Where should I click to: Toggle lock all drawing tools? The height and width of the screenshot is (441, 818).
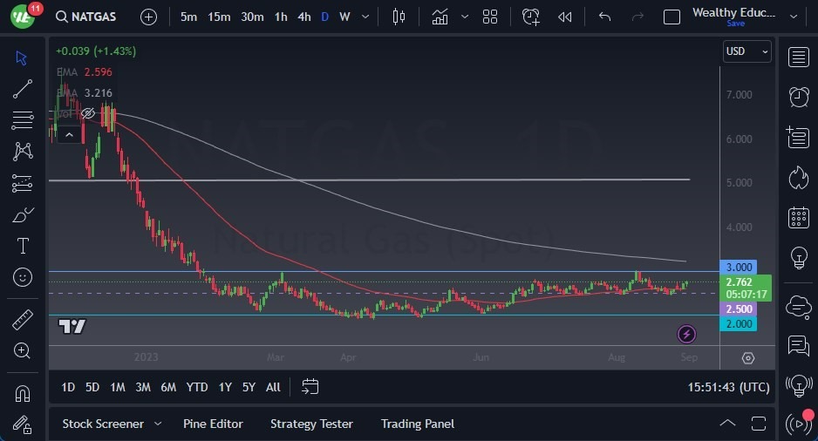pyautogui.click(x=23, y=424)
